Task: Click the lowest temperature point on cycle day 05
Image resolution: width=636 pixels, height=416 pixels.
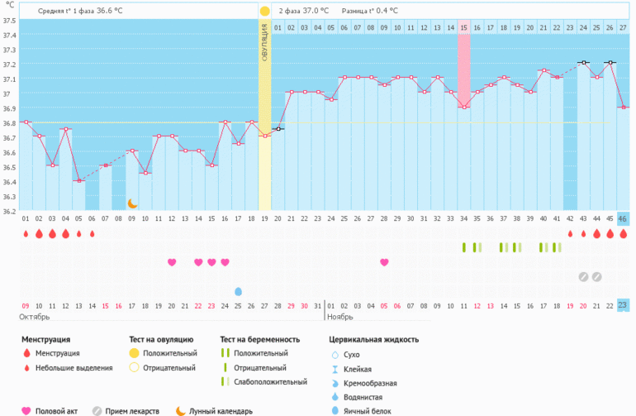Action: click(x=79, y=180)
